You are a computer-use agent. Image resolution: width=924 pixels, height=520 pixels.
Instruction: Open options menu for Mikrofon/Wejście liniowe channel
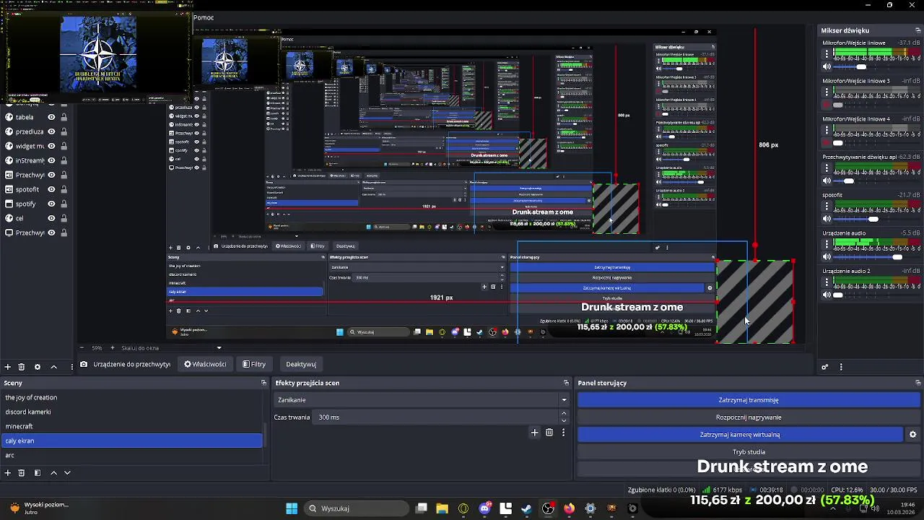[827, 53]
